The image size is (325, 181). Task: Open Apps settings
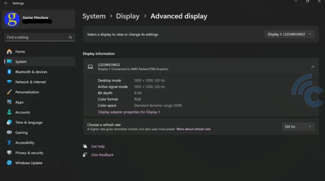point(40,102)
